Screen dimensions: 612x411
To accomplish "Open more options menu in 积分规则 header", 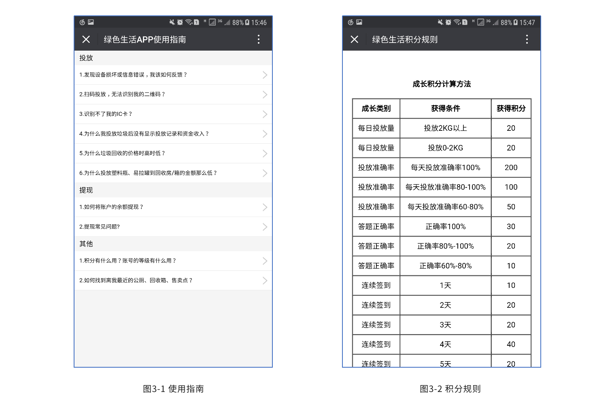I will pyautogui.click(x=527, y=39).
